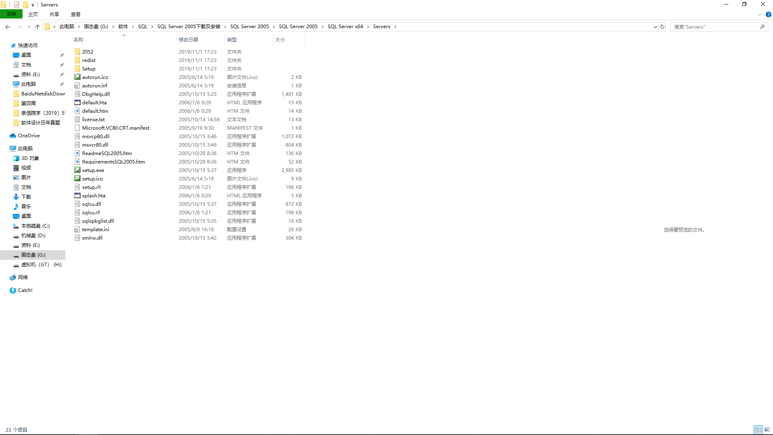Image resolution: width=773 pixels, height=435 pixels.
Task: Select setup.ico image file
Action: coord(93,178)
